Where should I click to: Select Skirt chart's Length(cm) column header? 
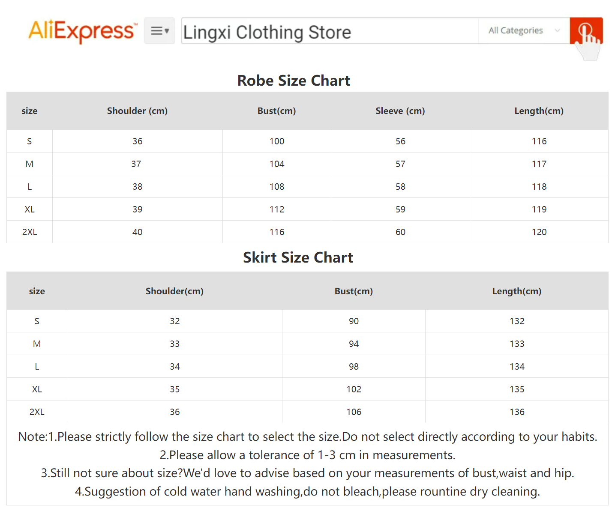pos(516,291)
